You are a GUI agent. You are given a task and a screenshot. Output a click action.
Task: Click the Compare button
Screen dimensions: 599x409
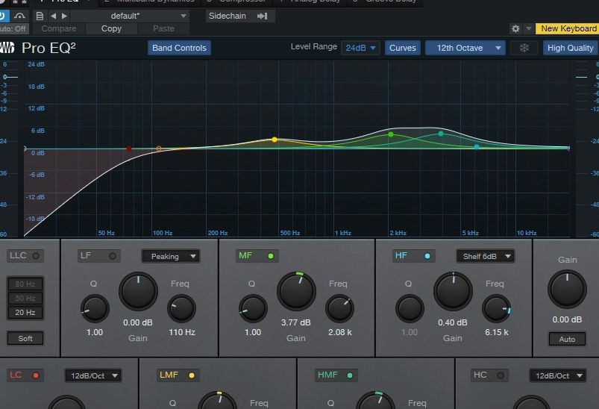point(59,28)
